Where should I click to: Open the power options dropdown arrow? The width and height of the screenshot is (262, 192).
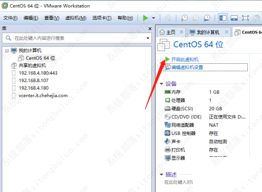(154, 18)
